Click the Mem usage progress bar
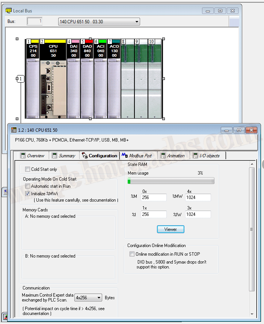Viewport: 264px width, 324px height. (x=171, y=181)
